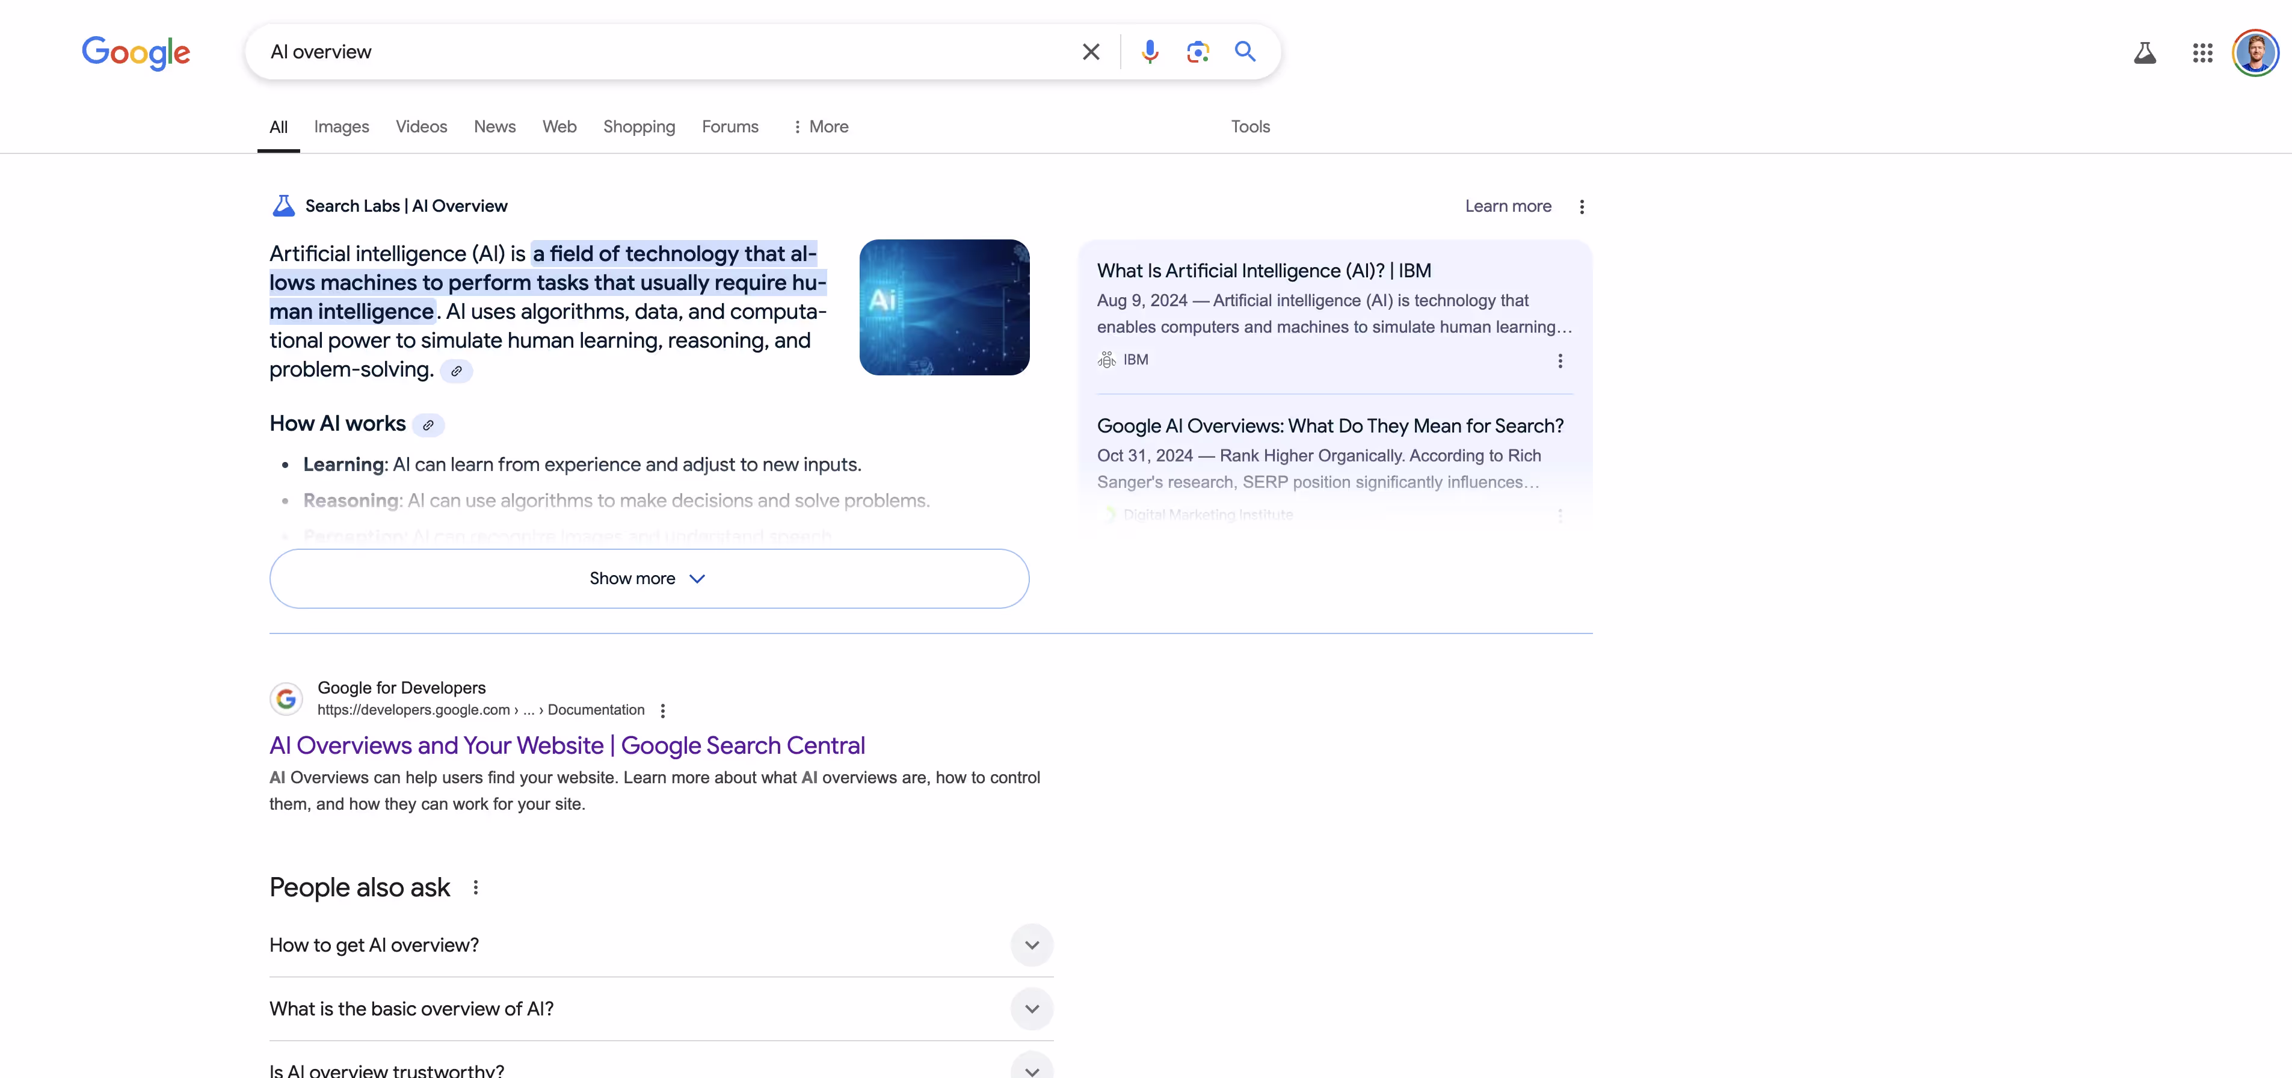The image size is (2292, 1078).
Task: Open Search Labs flask icon in header
Action: click(x=2144, y=54)
